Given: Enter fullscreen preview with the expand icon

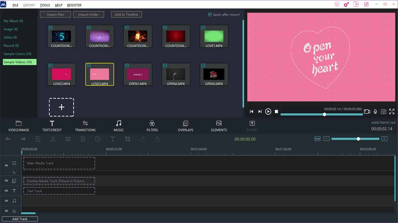Looking at the screenshot, I should tap(392, 111).
